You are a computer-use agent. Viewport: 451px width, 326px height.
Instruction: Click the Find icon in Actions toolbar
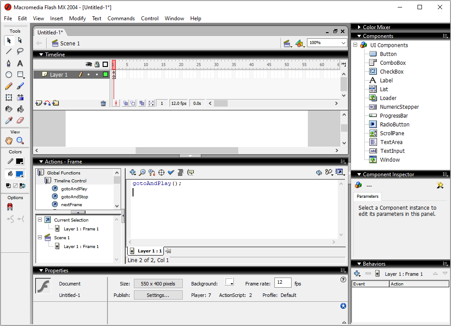pos(142,172)
